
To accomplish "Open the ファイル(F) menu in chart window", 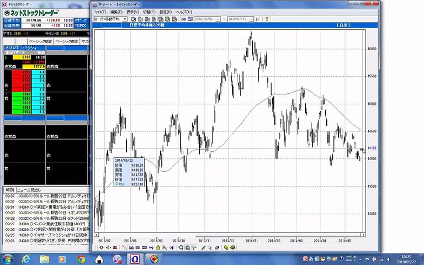I will click(x=100, y=12).
